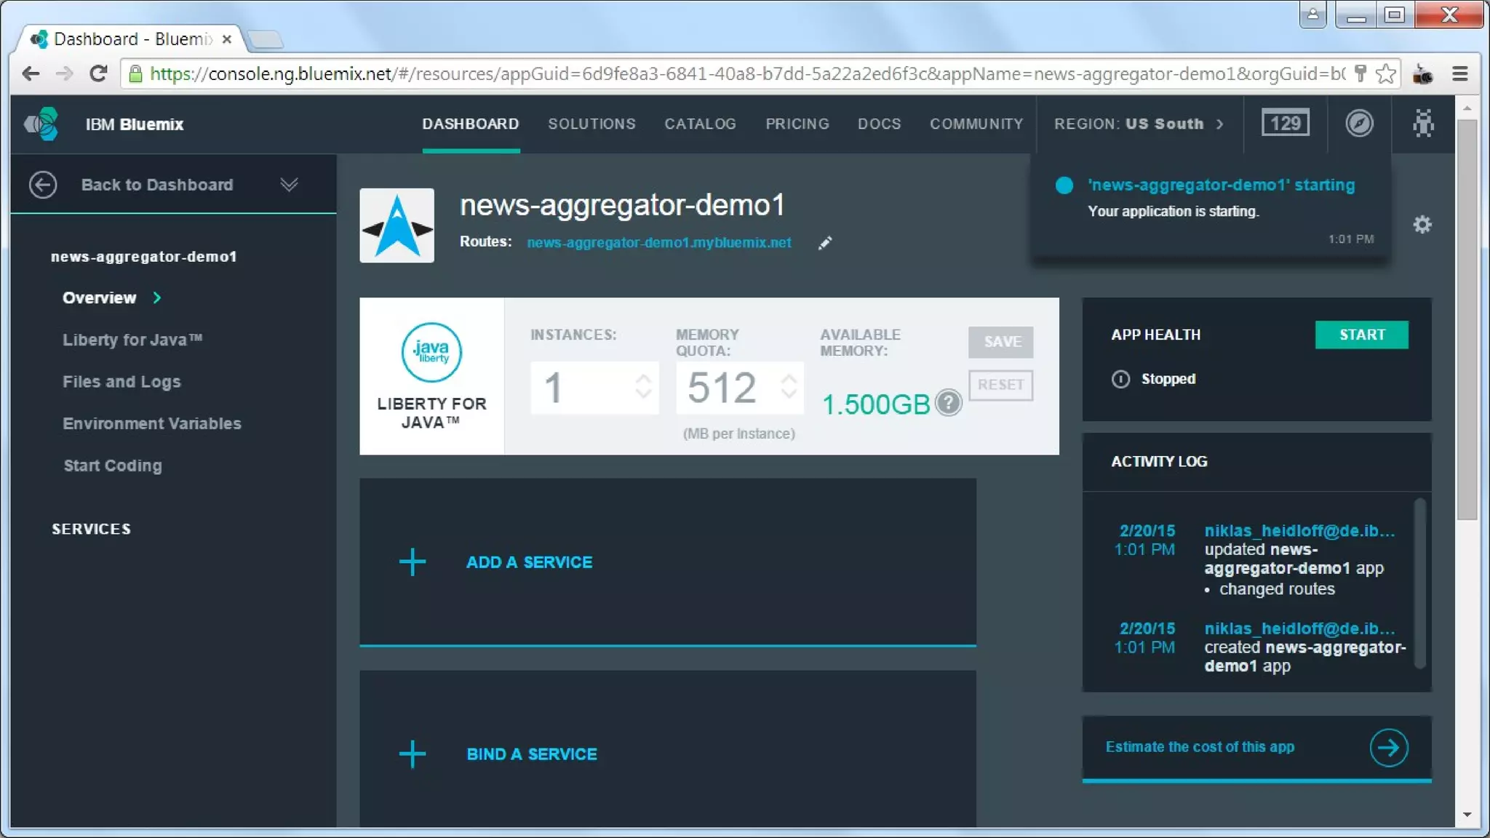
Task: Expand the Back to Dashboard chevron dropdown
Action: (289, 185)
